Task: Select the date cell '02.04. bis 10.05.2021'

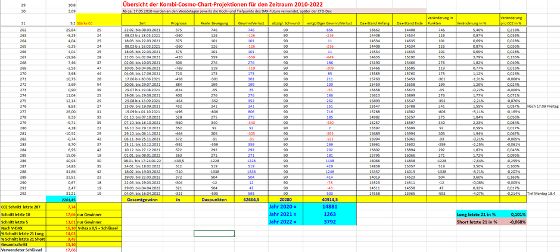Action: point(142,62)
